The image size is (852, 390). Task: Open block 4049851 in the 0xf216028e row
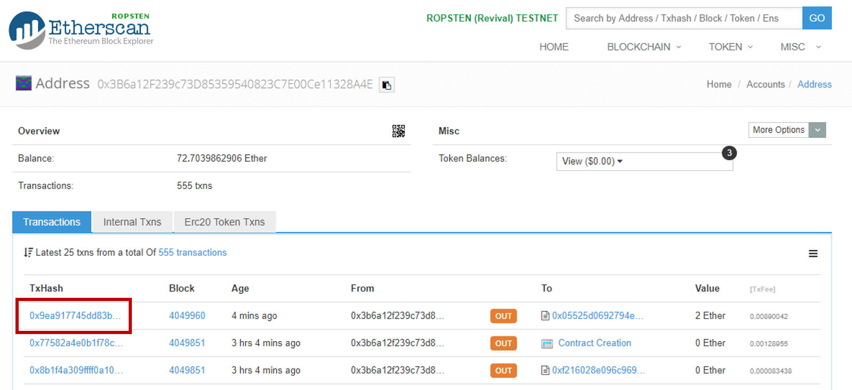tap(187, 370)
